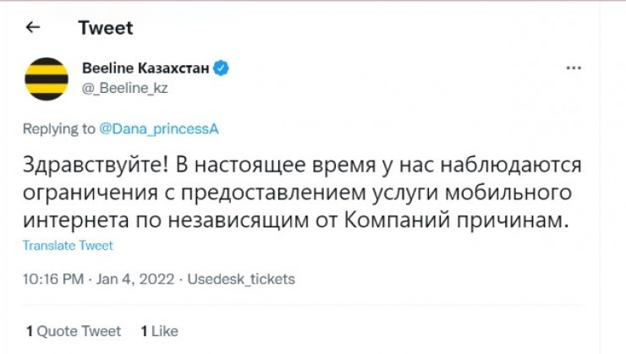Click the 'Replying to' label
The height and width of the screenshot is (354, 626).
(59, 129)
